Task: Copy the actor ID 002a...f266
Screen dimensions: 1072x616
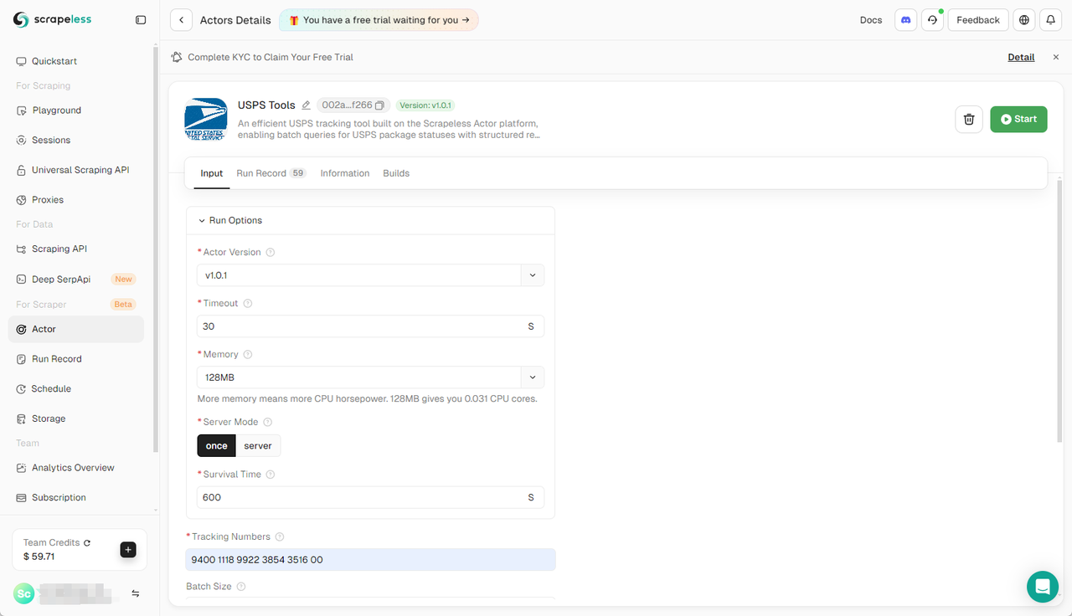Action: 379,105
